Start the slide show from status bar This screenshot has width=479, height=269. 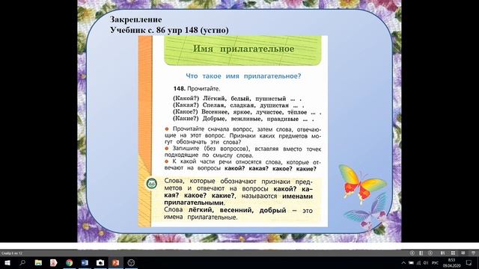473,253
